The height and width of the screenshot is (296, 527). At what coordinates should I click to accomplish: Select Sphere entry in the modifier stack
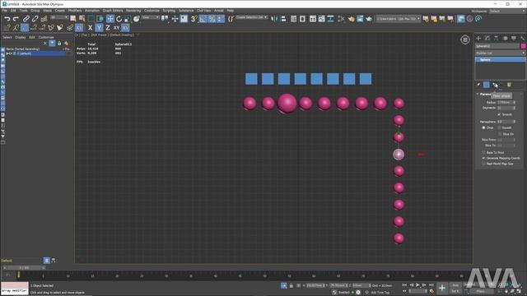(500, 60)
